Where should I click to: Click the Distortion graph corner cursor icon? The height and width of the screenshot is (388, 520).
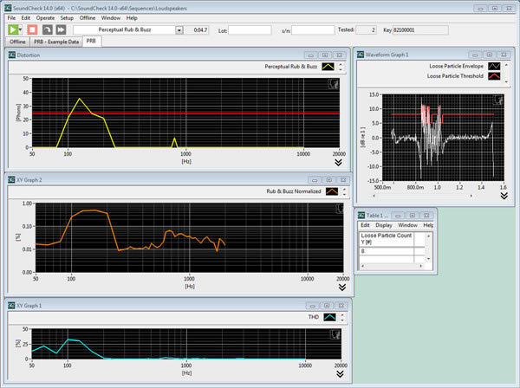coord(333,83)
